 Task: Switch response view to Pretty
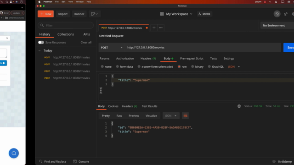106,115
